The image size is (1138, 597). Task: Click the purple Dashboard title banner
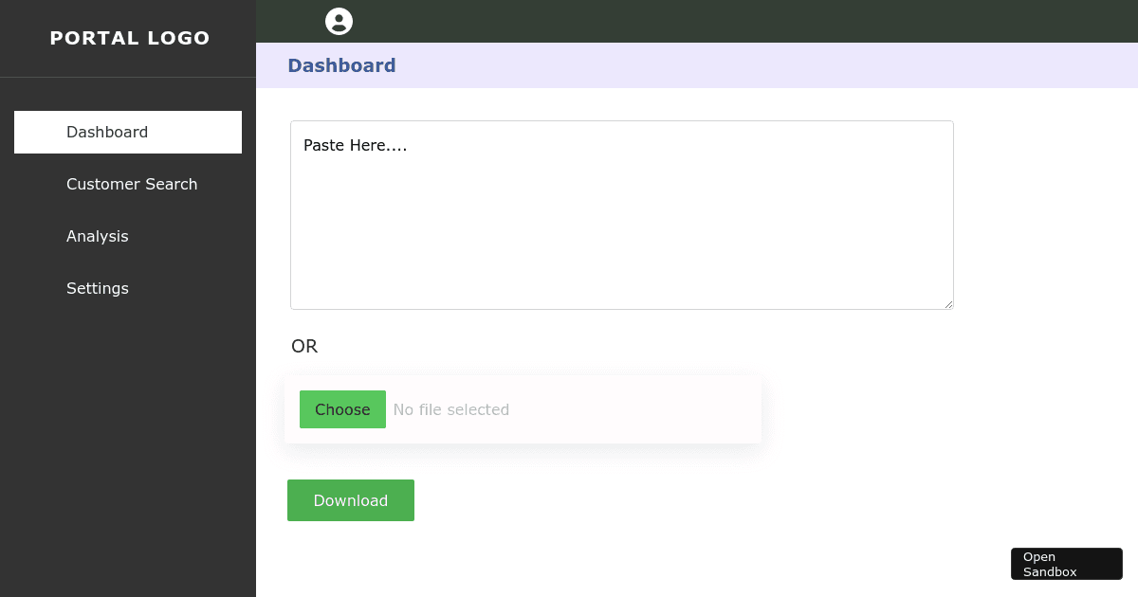click(x=697, y=65)
